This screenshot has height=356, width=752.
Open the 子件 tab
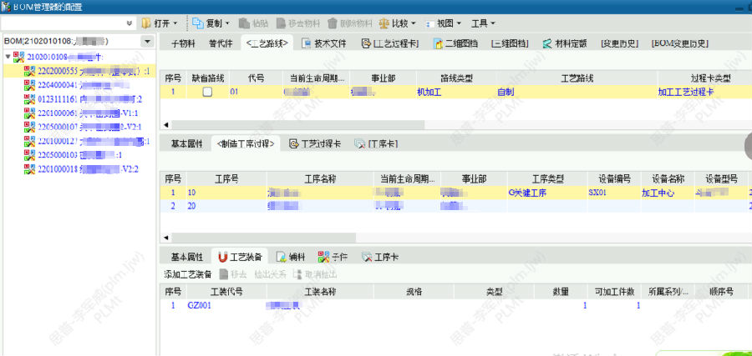[x=333, y=257]
